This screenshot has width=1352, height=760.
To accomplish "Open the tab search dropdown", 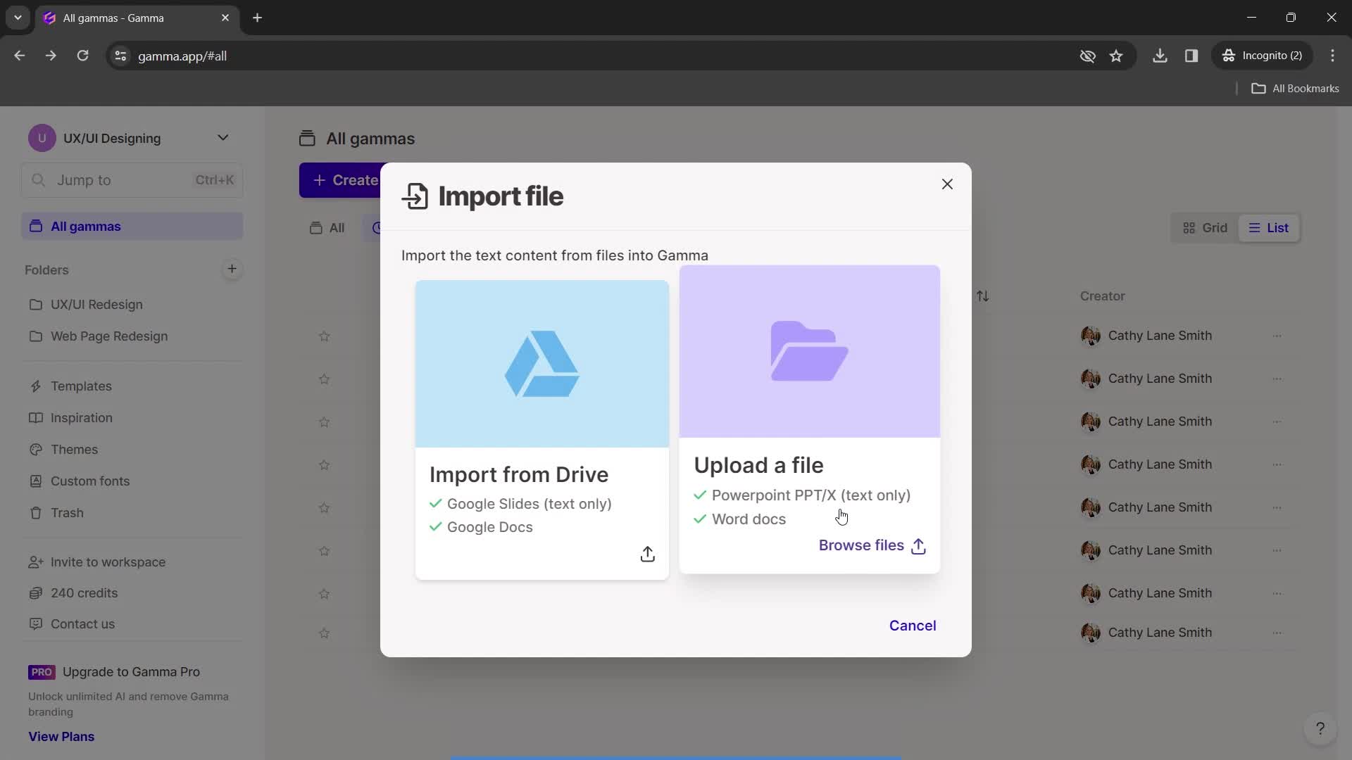I will pos(18,18).
